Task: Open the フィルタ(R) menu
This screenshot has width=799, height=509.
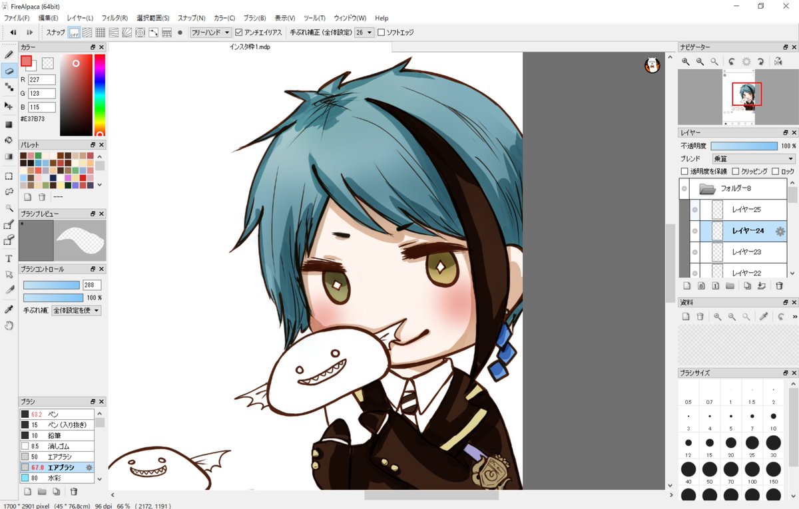Action: point(115,18)
